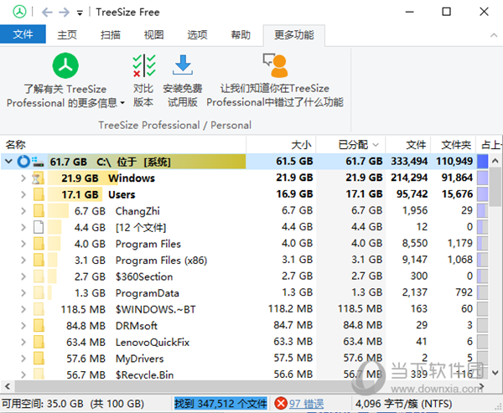
Task: Expand the ChangZhi folder
Action: pos(23,210)
